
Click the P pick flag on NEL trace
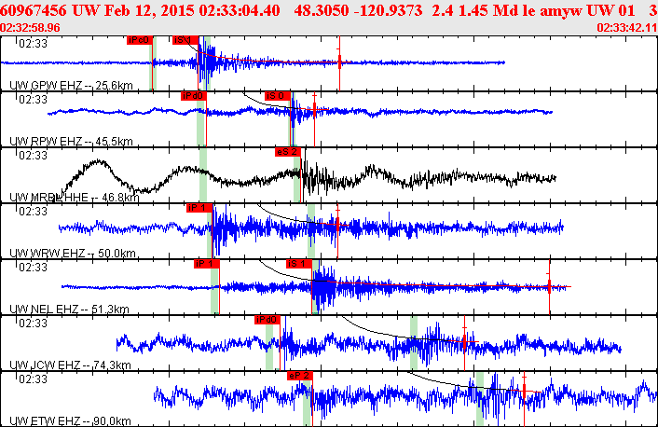(206, 264)
